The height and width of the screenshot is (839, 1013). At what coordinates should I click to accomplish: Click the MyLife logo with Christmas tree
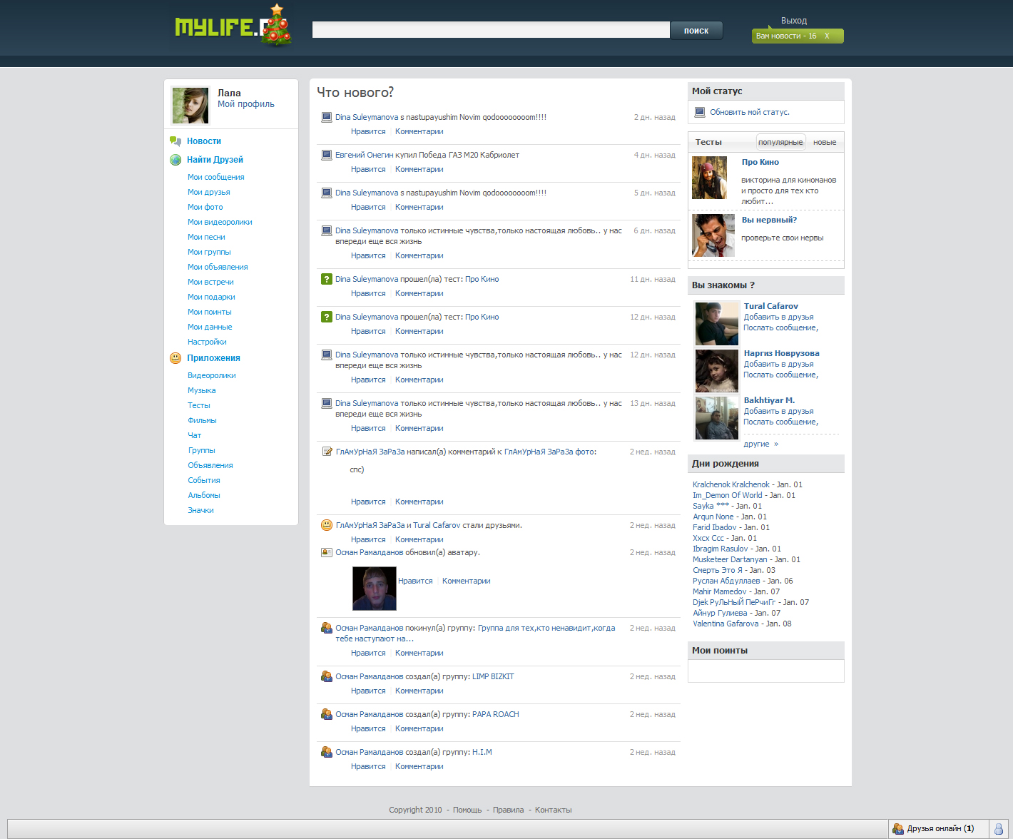(233, 28)
